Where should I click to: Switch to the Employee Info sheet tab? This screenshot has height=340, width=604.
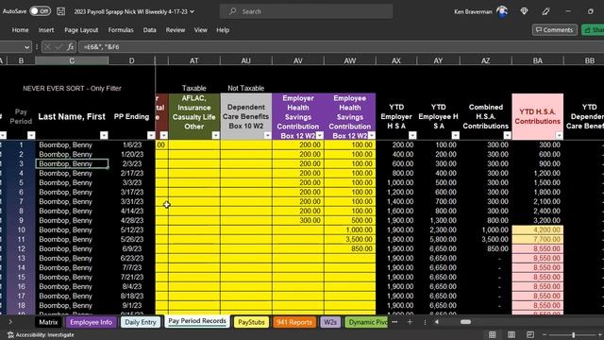91,322
